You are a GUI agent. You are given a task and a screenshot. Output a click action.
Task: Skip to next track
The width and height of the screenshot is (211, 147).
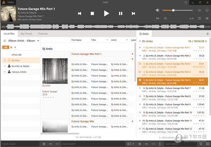[134, 13]
